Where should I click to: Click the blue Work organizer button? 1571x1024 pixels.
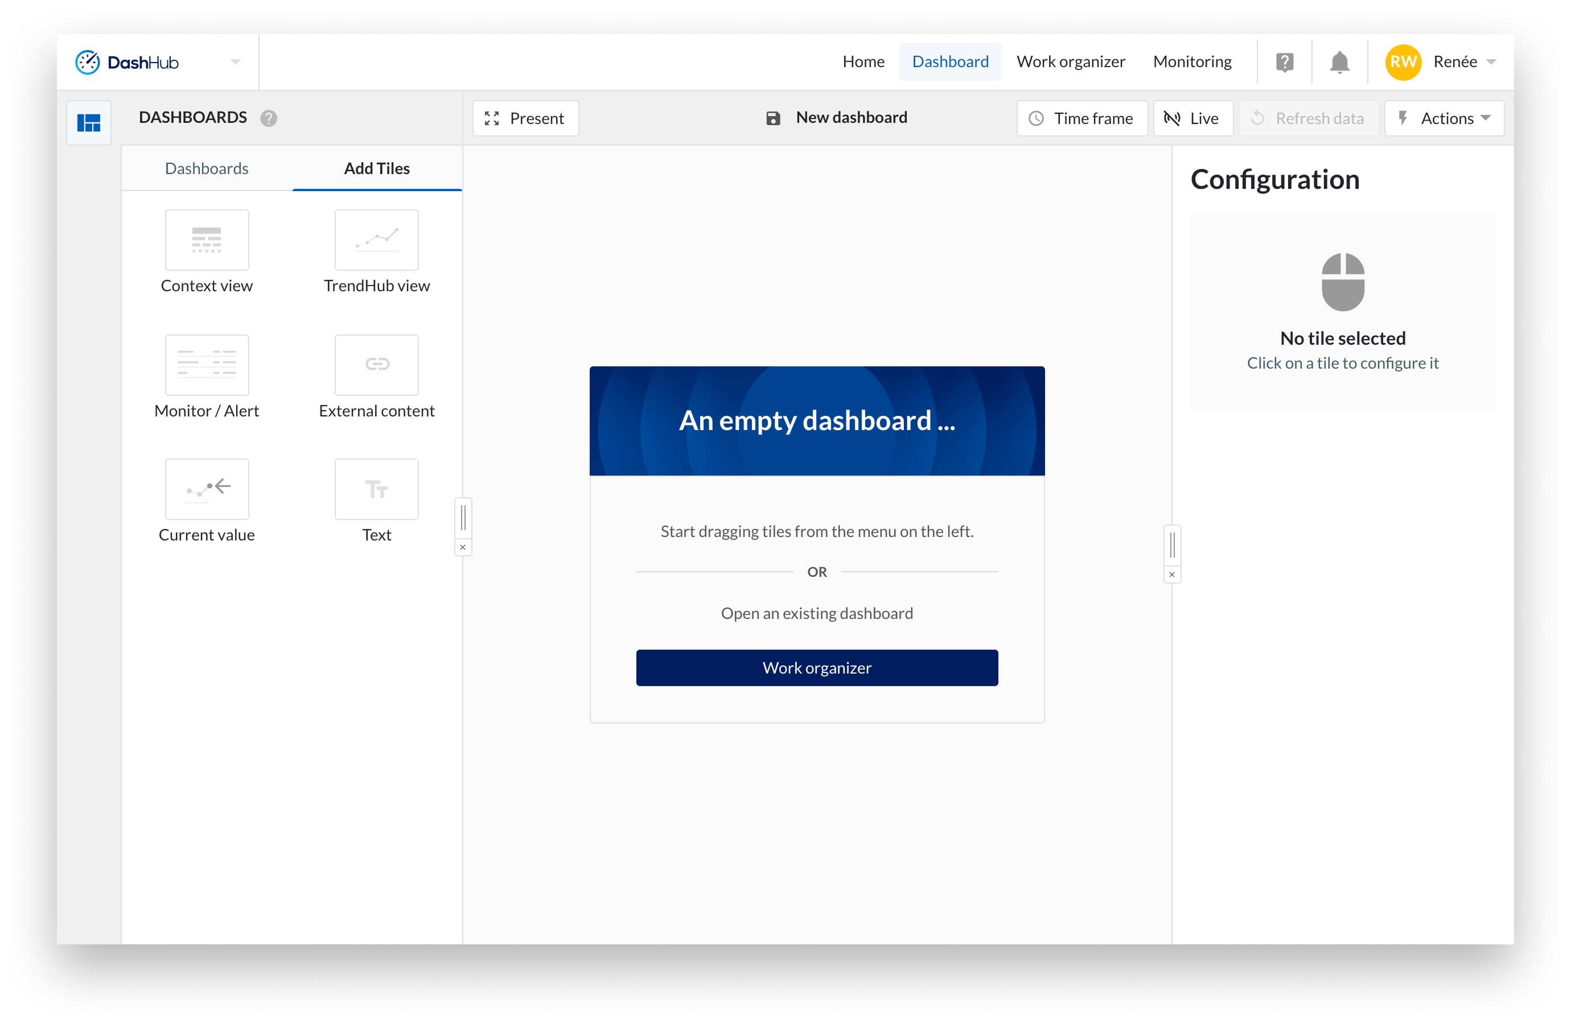click(817, 668)
